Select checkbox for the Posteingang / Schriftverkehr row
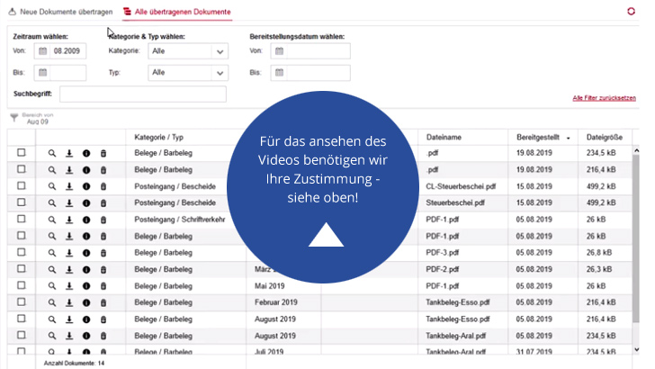 point(22,219)
